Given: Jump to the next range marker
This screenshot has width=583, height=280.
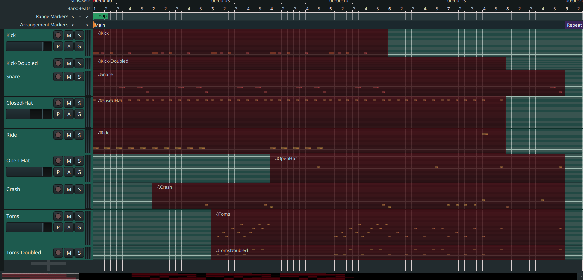Looking at the screenshot, I should [x=87, y=16].
